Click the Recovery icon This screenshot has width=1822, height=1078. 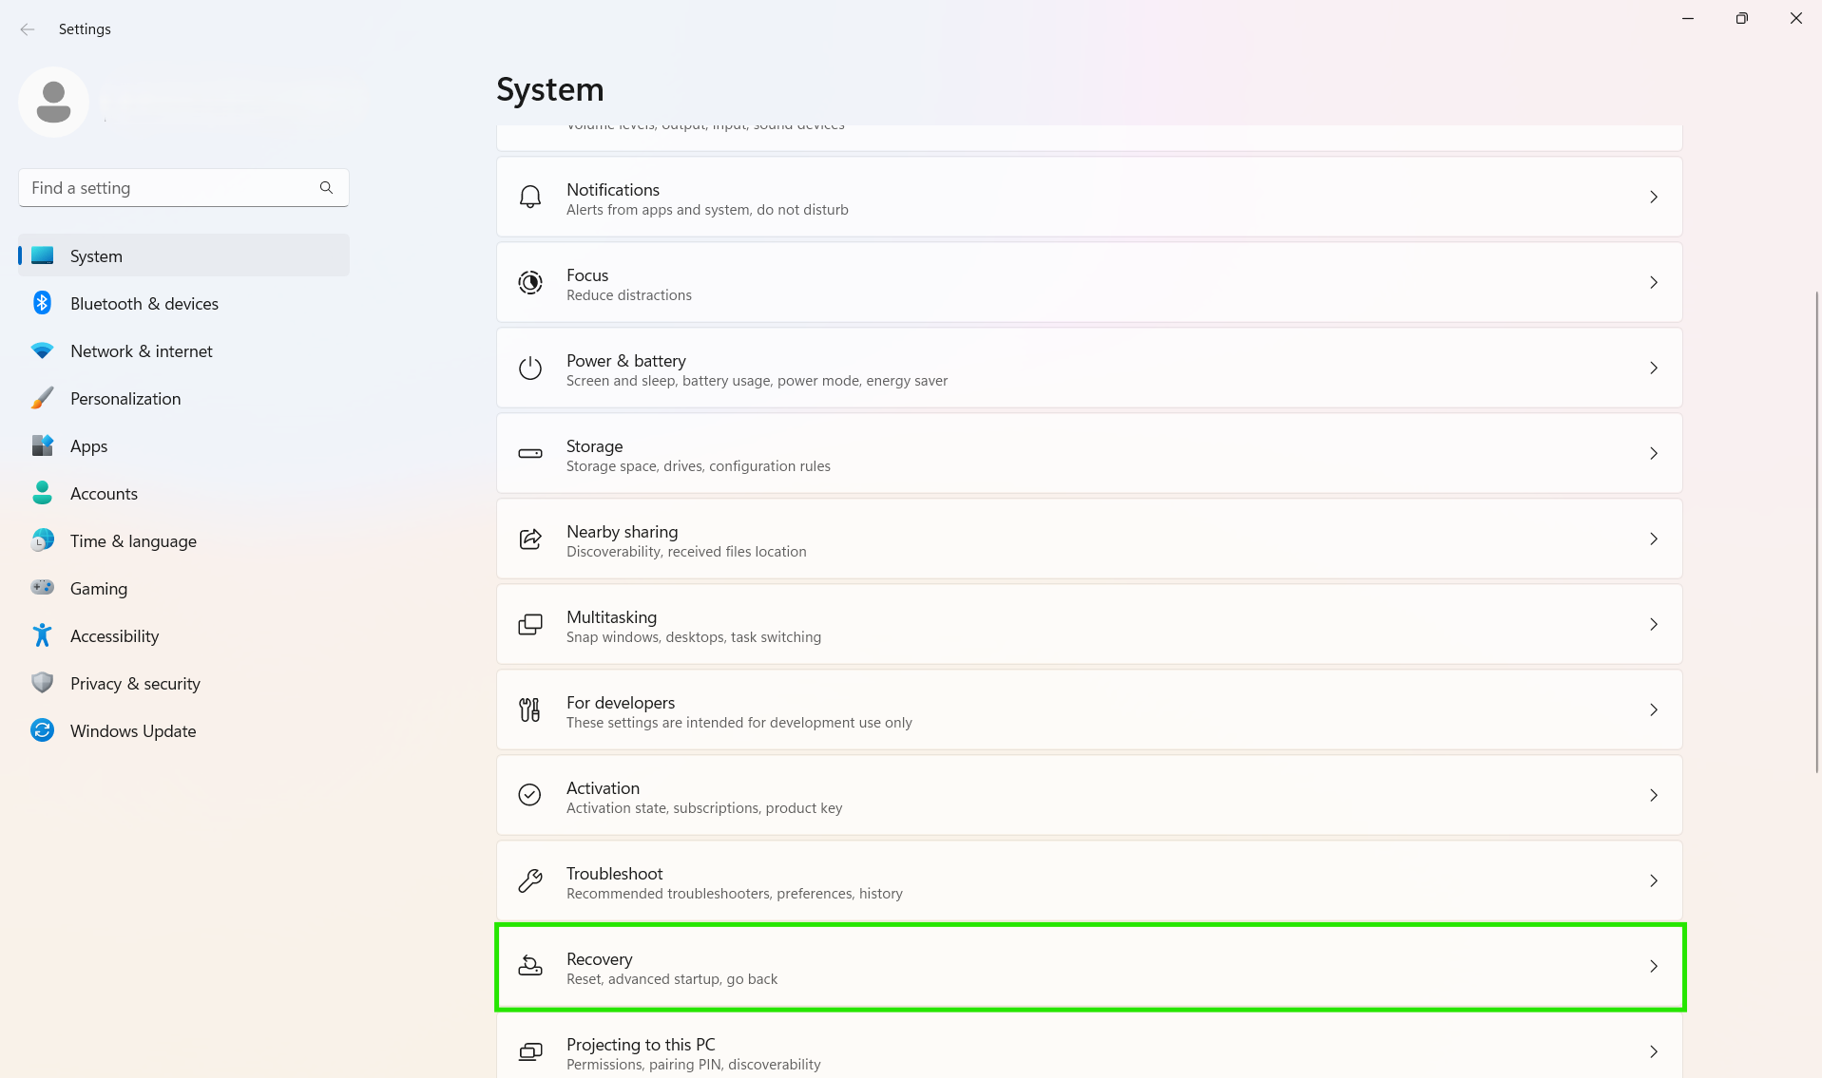530,966
